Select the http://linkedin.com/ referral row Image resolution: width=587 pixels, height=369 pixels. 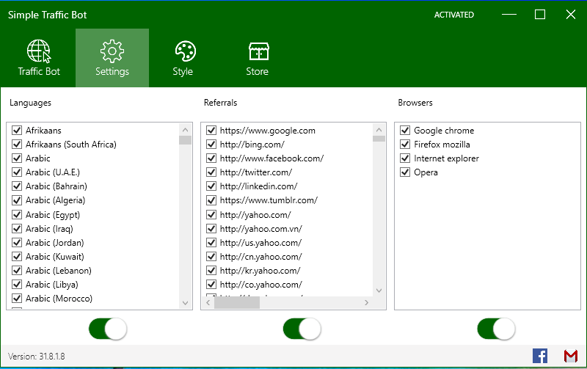(x=288, y=186)
